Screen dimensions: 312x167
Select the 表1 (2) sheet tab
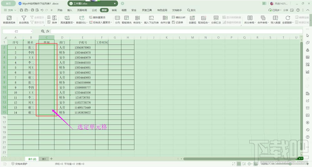[32, 159]
